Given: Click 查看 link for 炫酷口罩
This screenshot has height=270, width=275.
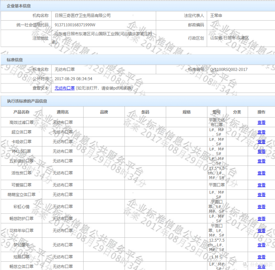Looking at the screenshot, I should coord(261,257).
